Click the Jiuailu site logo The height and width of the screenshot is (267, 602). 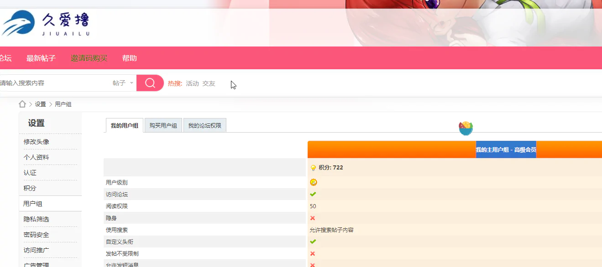click(46, 24)
